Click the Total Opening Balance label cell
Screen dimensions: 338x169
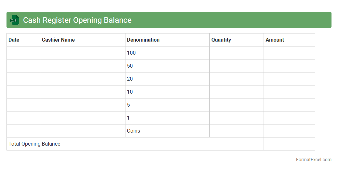point(135,144)
